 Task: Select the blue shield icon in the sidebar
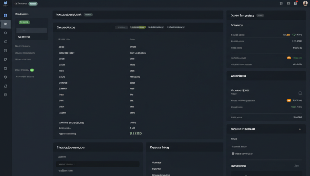tap(5, 15)
